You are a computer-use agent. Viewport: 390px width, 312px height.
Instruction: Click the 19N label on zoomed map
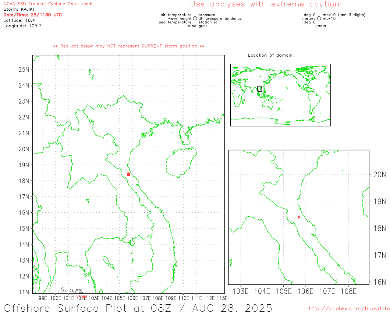pyautogui.click(x=380, y=201)
